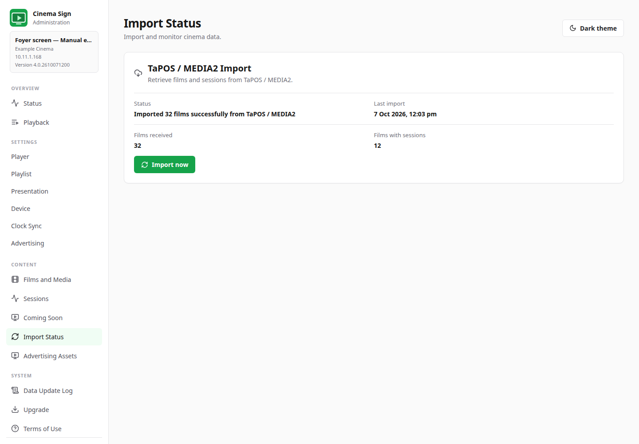Image resolution: width=639 pixels, height=444 pixels.
Task: Open the Advertising settings page
Action: (54, 243)
